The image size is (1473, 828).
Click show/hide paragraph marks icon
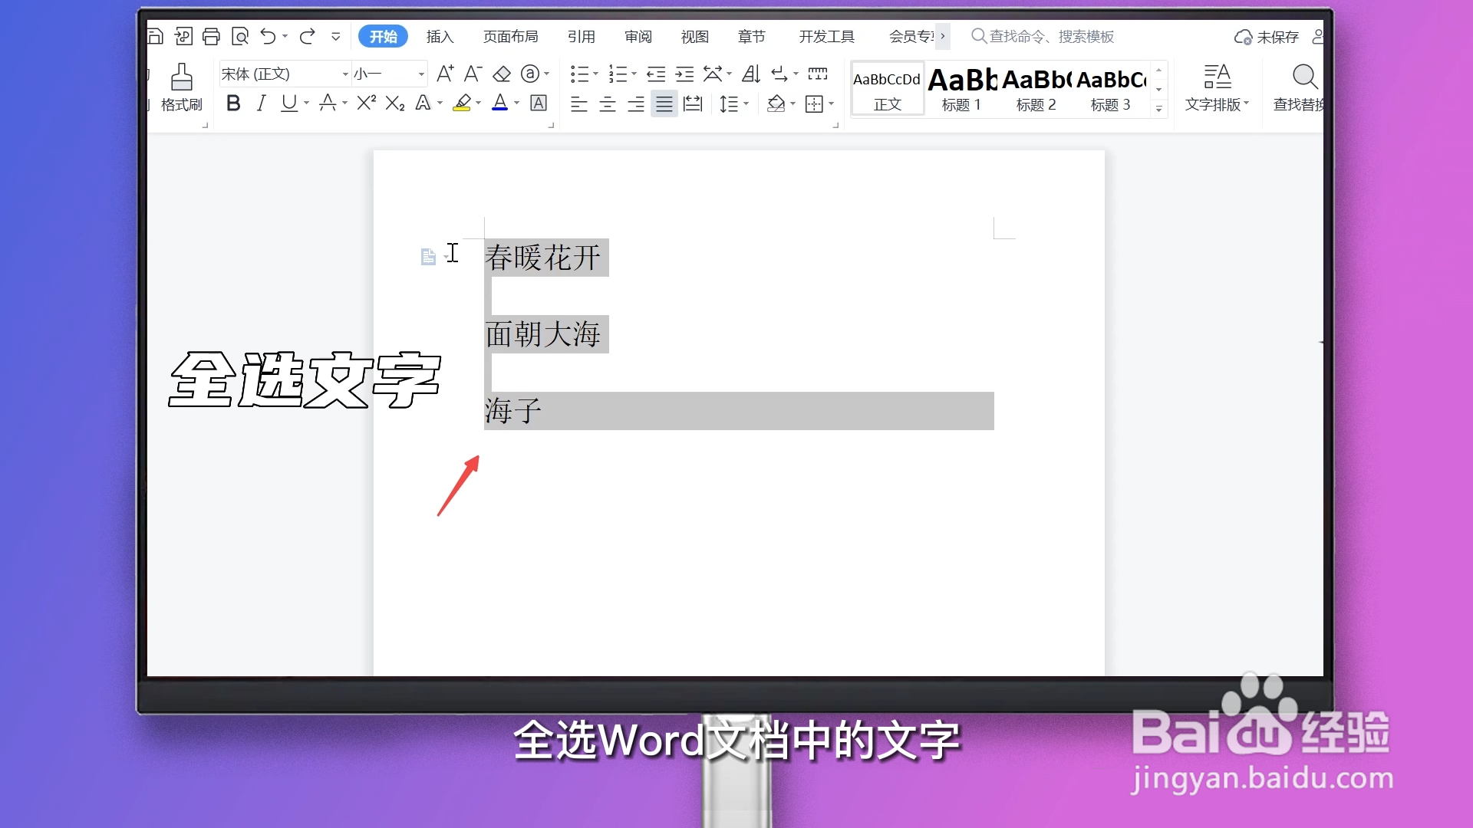click(x=779, y=74)
